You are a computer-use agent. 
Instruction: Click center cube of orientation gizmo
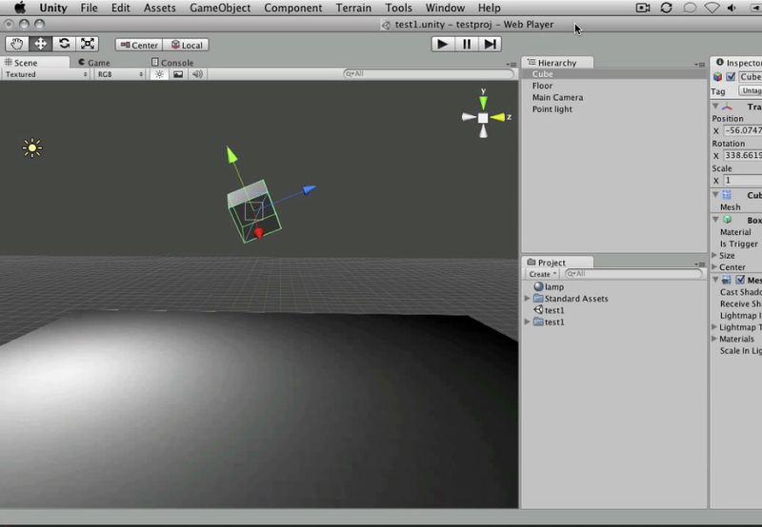point(483,118)
